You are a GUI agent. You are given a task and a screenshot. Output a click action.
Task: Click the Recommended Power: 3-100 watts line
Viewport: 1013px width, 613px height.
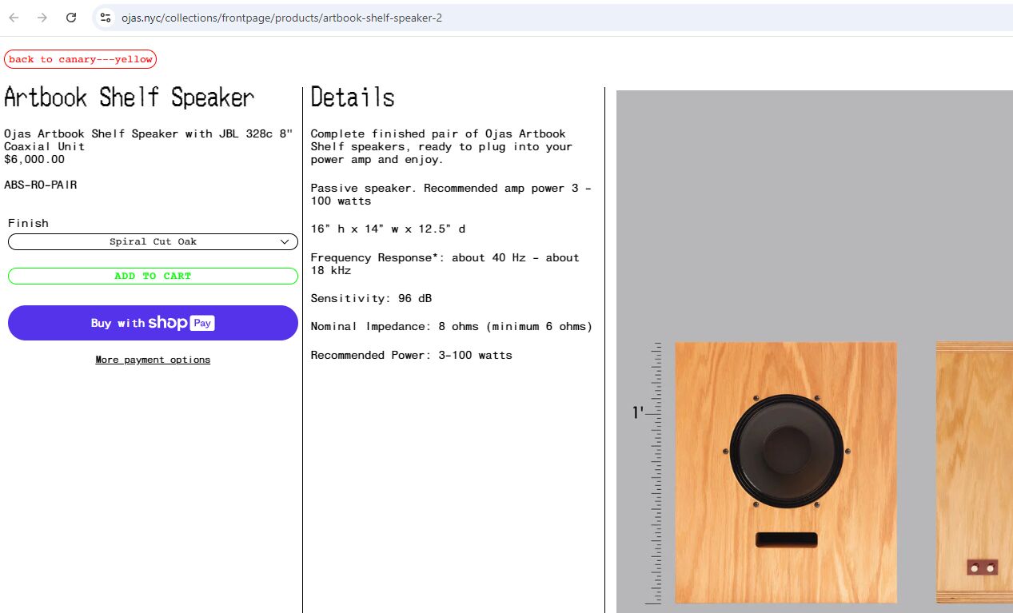click(x=412, y=355)
